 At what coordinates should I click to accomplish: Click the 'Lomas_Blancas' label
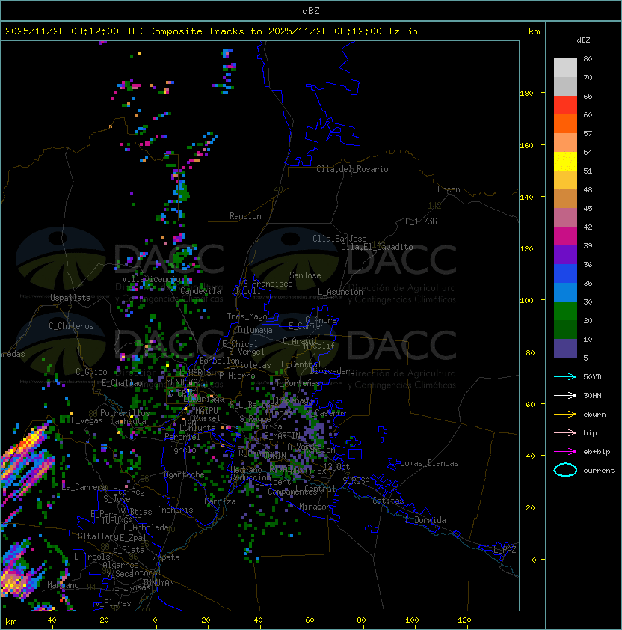coord(429,463)
